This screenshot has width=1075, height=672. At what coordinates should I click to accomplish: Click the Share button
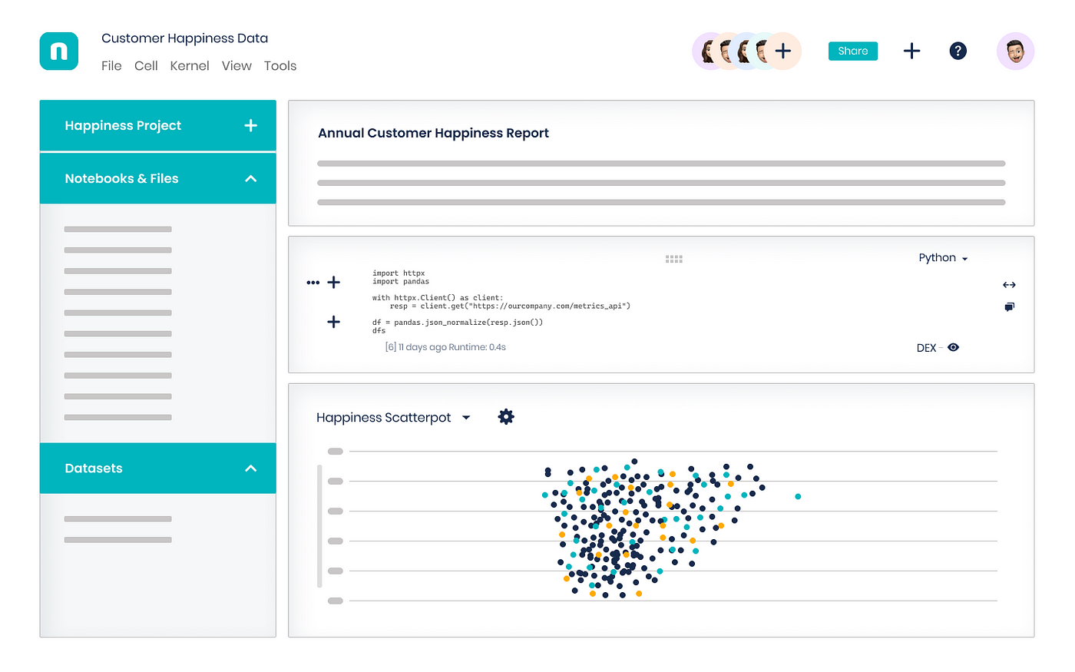(x=853, y=51)
